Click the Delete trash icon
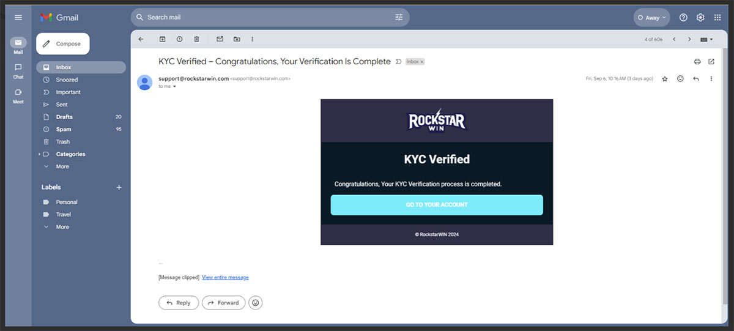This screenshot has height=331, width=734. click(196, 39)
